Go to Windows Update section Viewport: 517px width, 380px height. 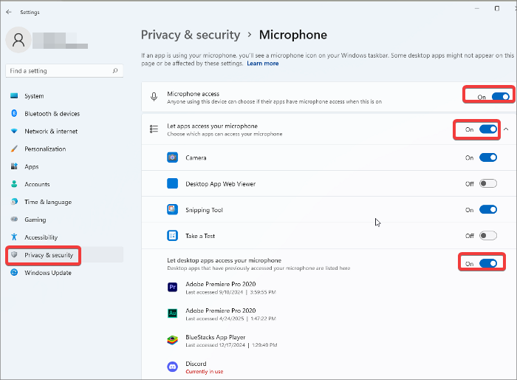(x=48, y=273)
